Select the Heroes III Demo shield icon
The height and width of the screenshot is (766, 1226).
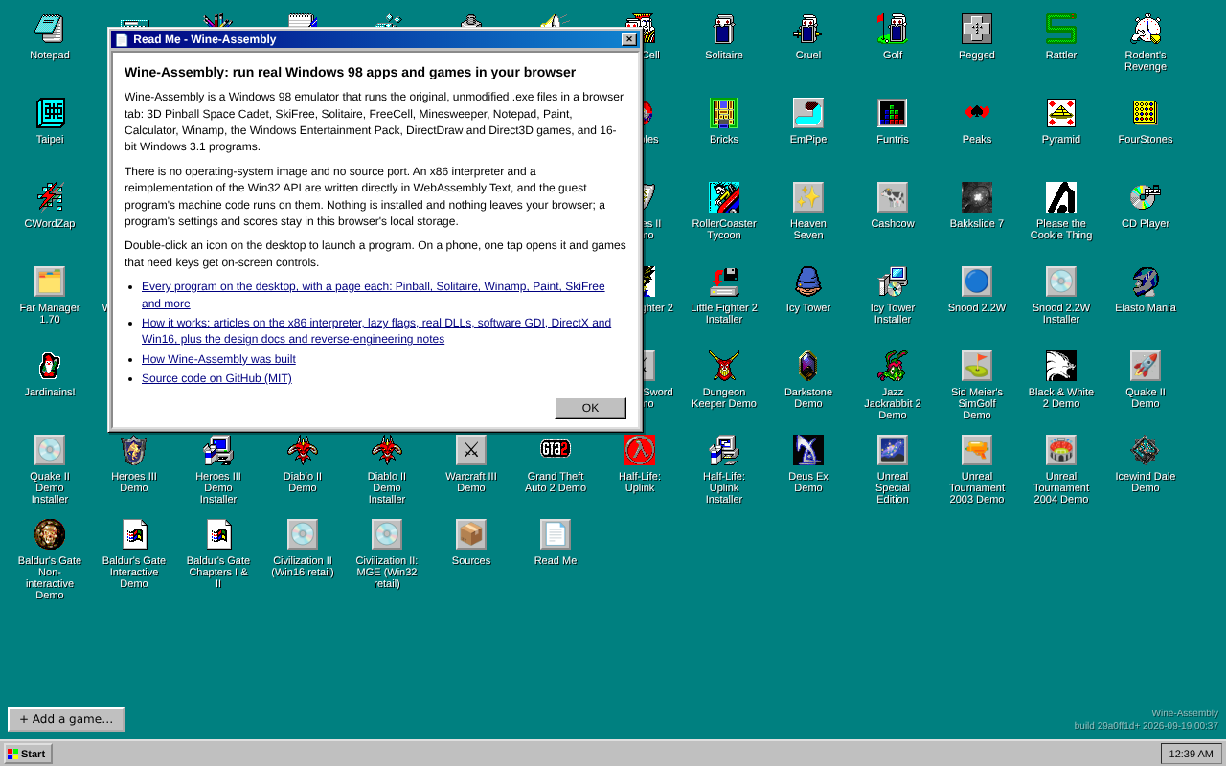134,450
